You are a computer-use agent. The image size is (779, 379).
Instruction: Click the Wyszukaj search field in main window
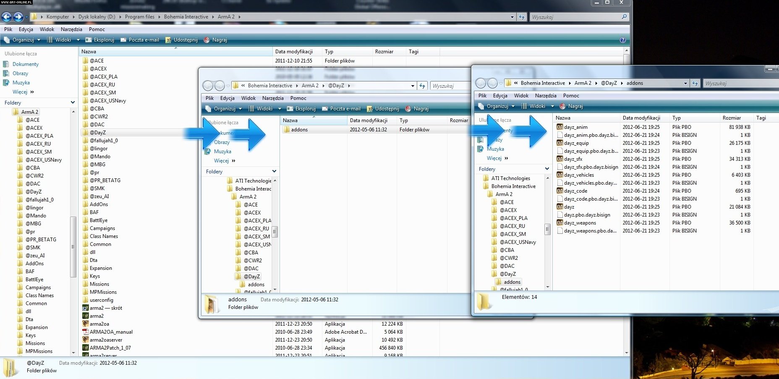pyautogui.click(x=575, y=17)
